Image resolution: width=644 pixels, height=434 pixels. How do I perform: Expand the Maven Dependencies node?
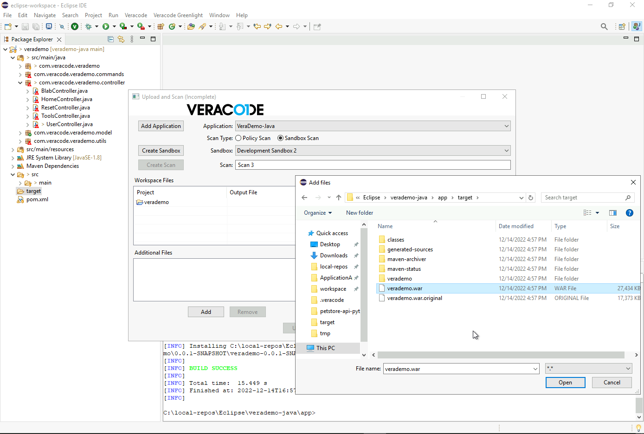tap(13, 166)
